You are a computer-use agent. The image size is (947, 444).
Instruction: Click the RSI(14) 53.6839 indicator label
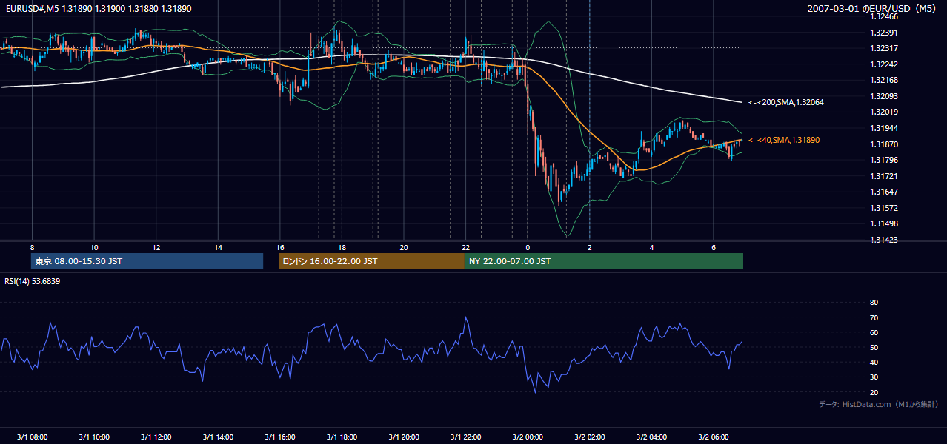click(33, 281)
